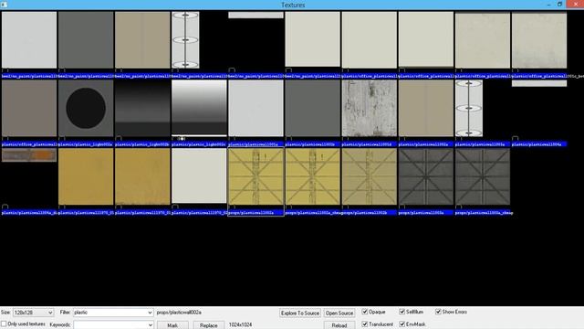This screenshot has width=584, height=329.
Task: Open the Size 128x128 dropdown
Action: (34, 313)
